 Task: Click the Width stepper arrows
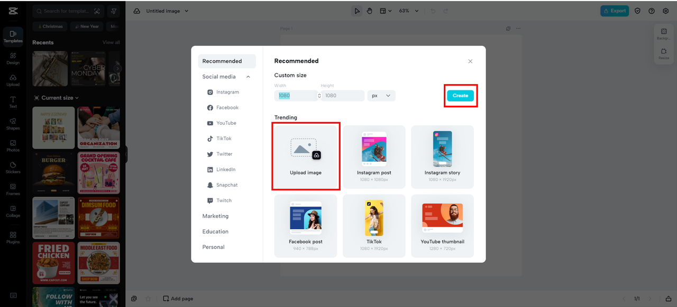[319, 96]
